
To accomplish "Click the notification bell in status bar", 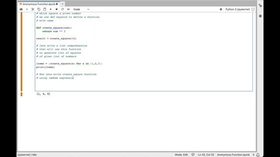I will pyautogui.click(x=258, y=155).
